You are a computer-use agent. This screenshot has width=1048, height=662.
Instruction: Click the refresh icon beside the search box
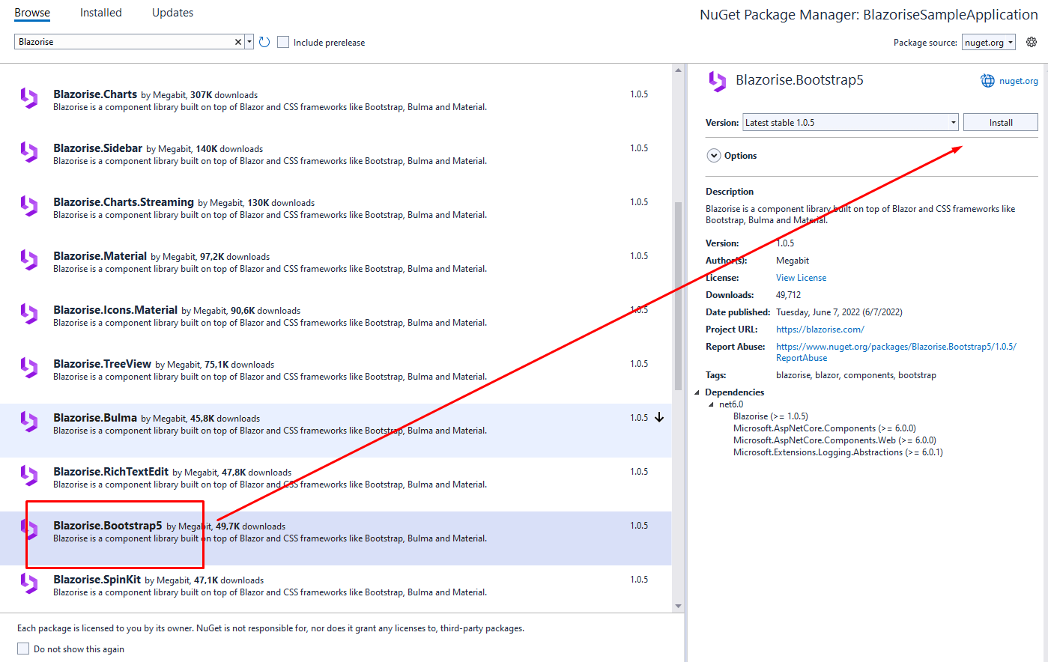pos(264,42)
